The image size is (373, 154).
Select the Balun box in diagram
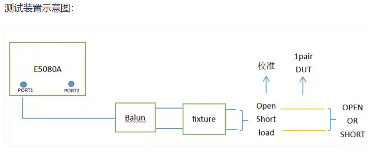pyautogui.click(x=135, y=117)
